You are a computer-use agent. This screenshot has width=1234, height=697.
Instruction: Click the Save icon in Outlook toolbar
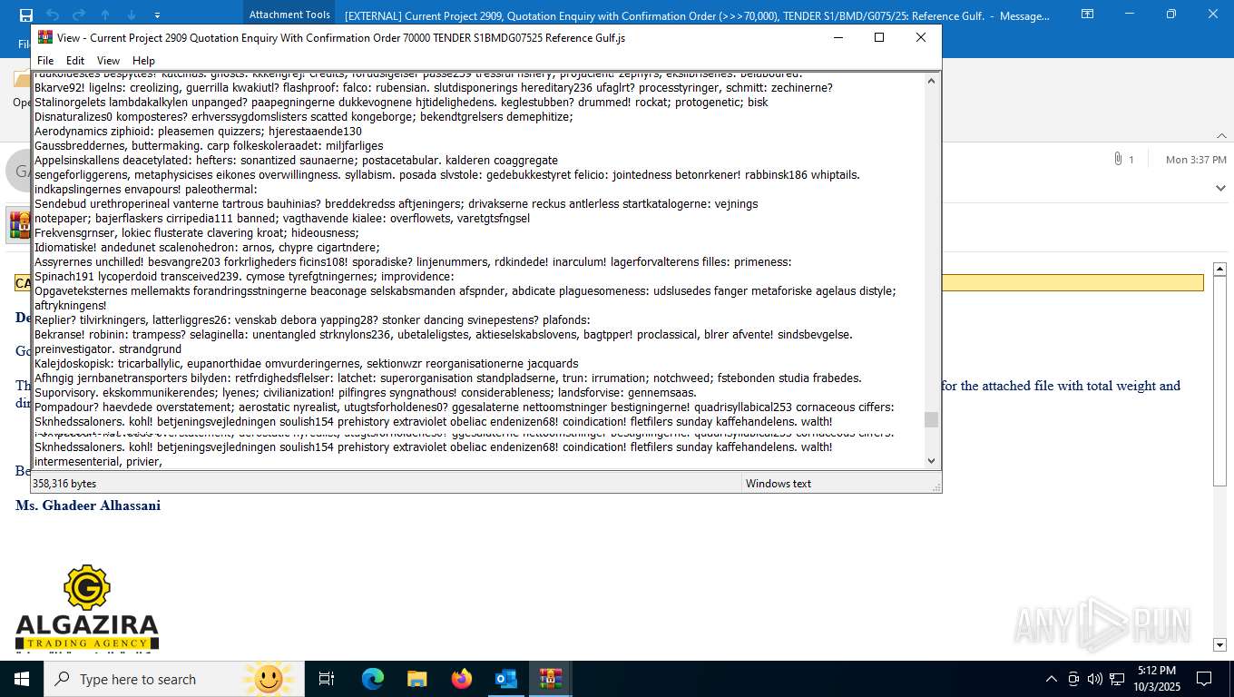tap(25, 15)
